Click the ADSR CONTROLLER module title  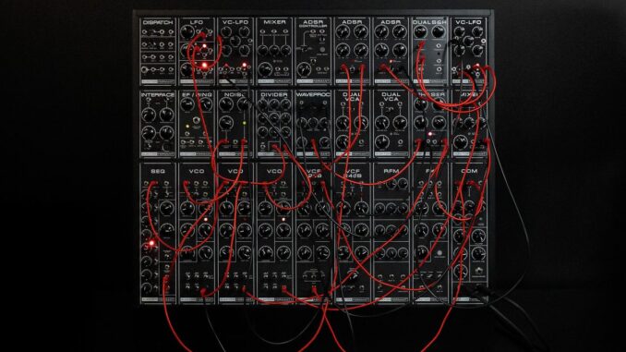(313, 24)
